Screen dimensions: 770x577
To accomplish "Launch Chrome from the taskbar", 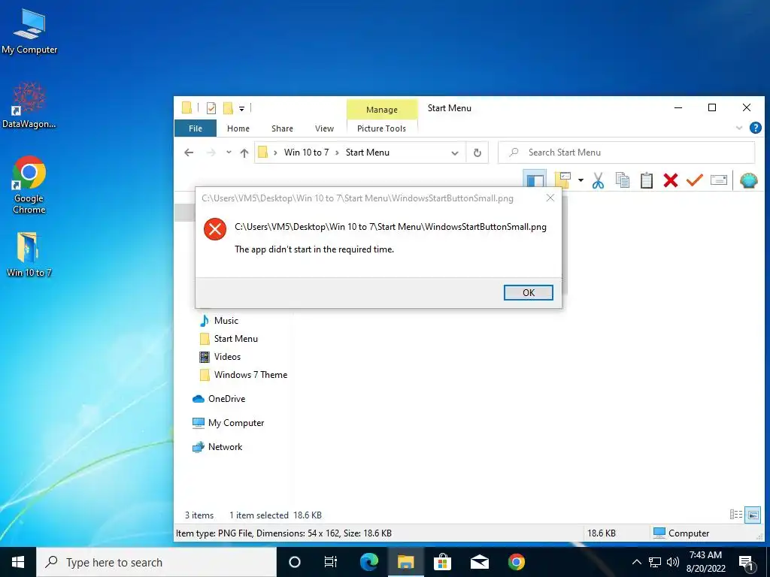I will pos(516,562).
